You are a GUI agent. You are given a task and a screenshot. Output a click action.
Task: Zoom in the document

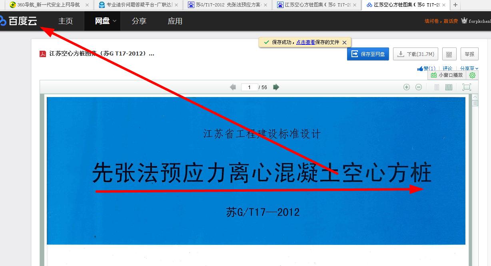[407, 87]
